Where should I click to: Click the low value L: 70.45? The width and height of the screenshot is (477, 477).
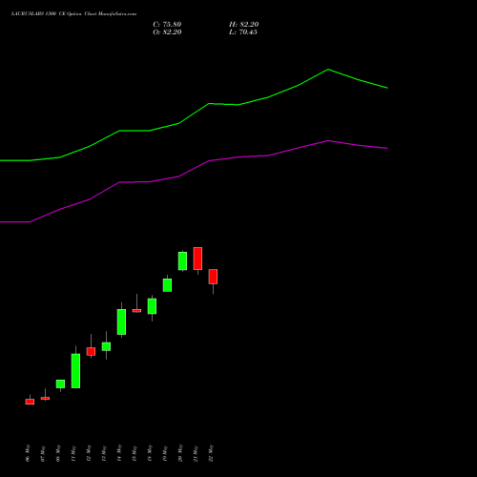click(x=243, y=32)
